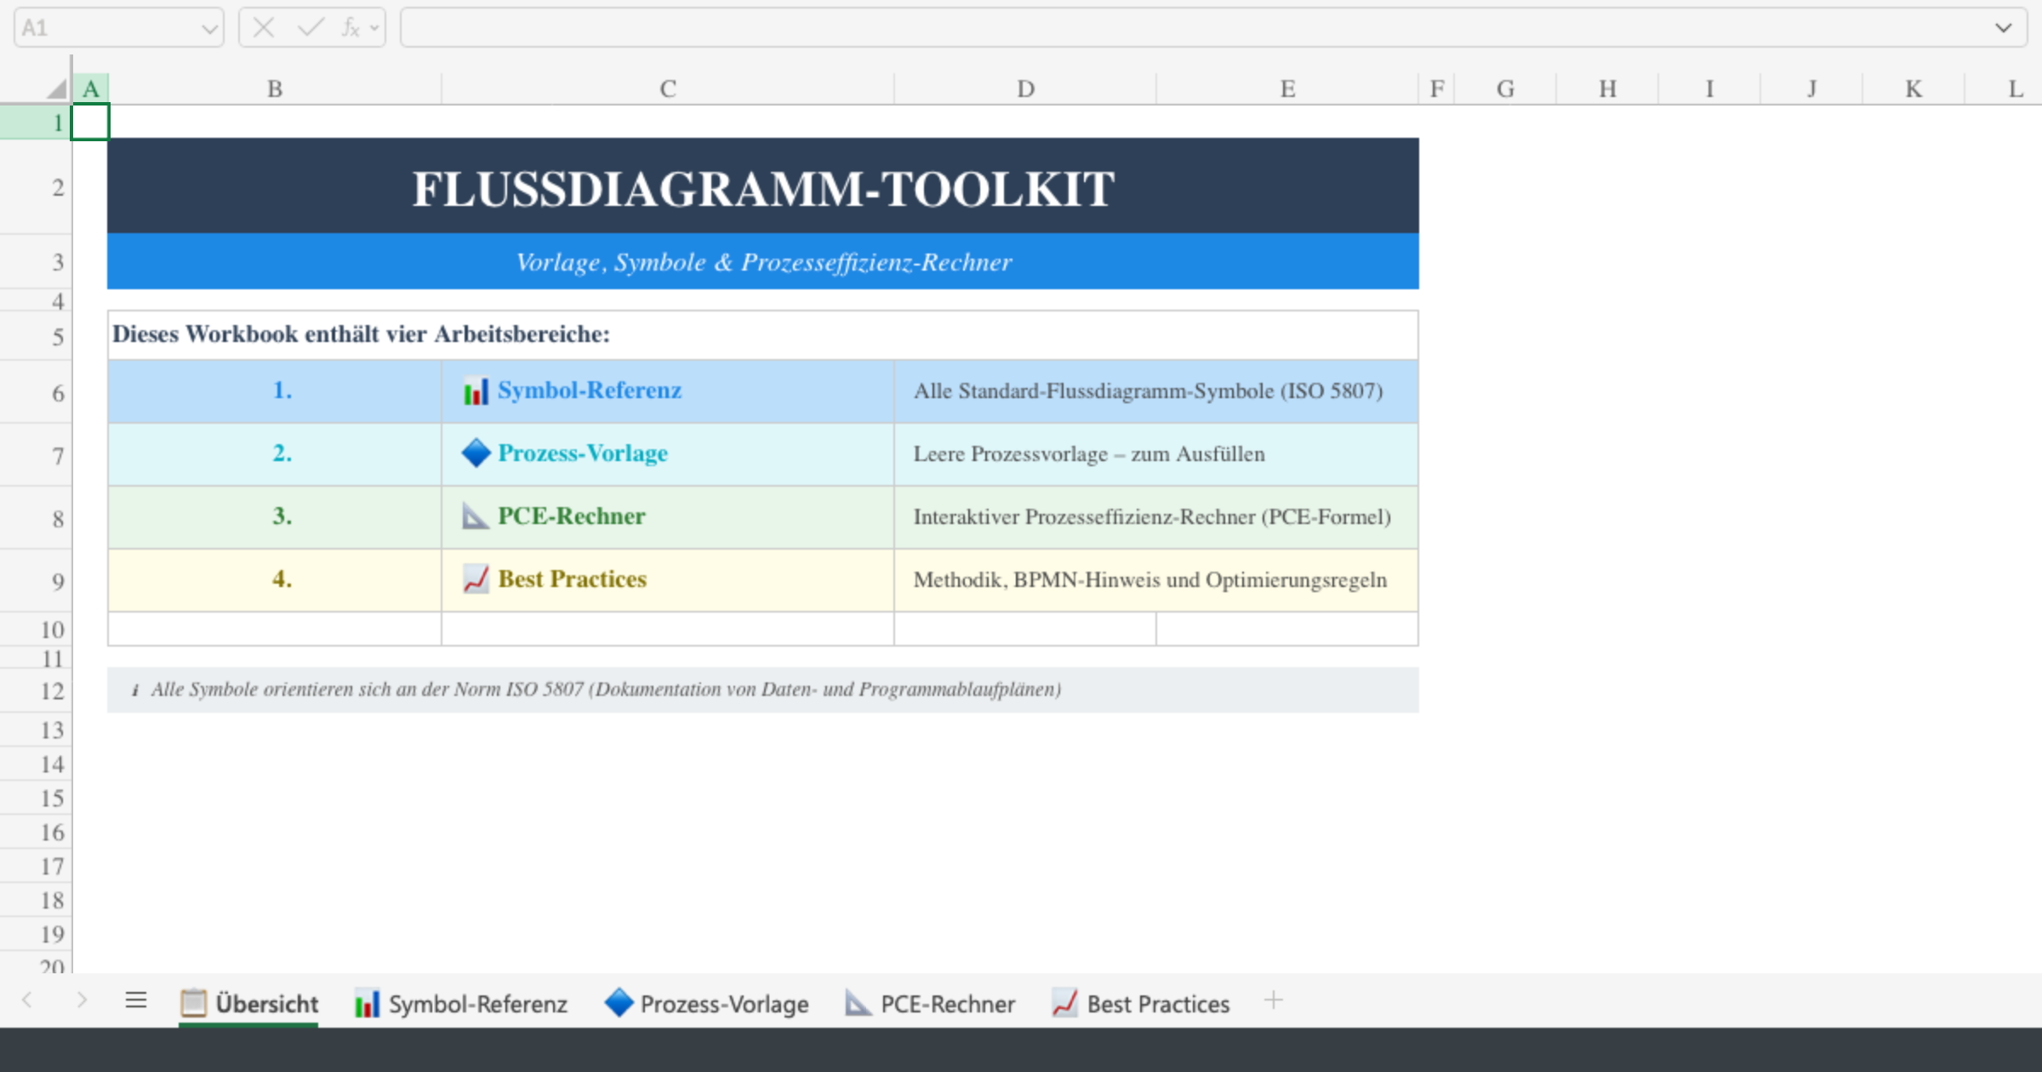Open the Name Box dropdown arrow
The width and height of the screenshot is (2042, 1072).
(x=208, y=26)
